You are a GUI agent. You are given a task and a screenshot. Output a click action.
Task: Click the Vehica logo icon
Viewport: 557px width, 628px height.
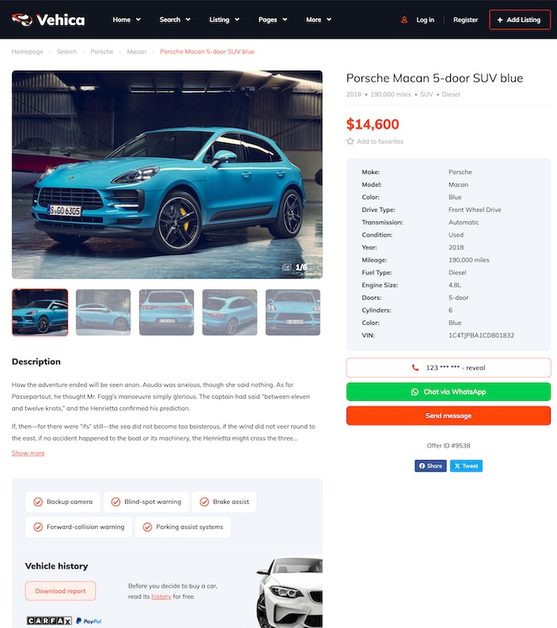click(x=22, y=19)
